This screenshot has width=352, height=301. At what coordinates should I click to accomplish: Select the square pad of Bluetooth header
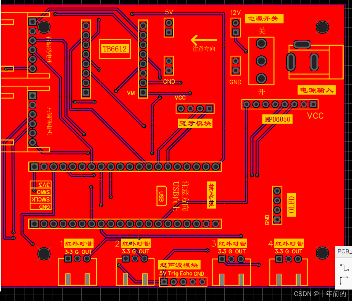(209, 109)
